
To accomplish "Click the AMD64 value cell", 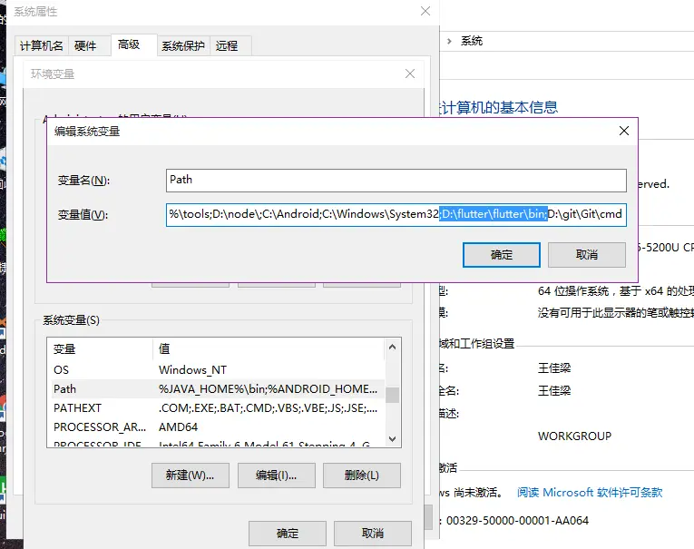I will 178,426.
